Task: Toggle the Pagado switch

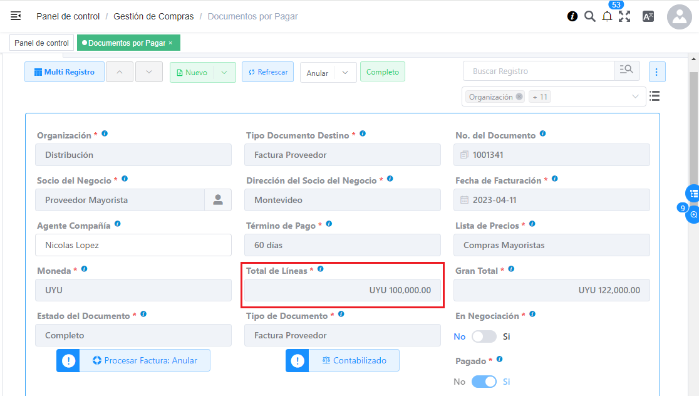Action: click(484, 382)
